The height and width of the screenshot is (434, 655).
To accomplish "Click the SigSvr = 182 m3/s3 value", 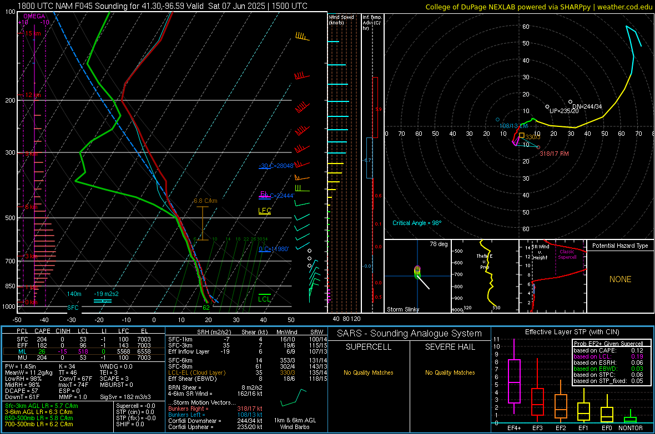I will tap(125, 397).
